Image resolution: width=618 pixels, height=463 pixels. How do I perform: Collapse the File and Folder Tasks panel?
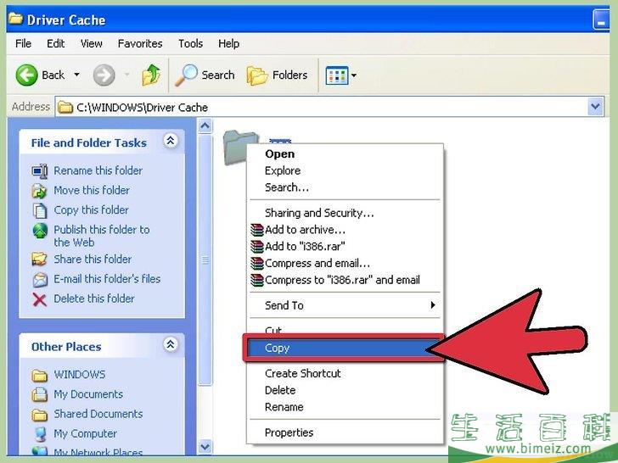click(x=171, y=142)
